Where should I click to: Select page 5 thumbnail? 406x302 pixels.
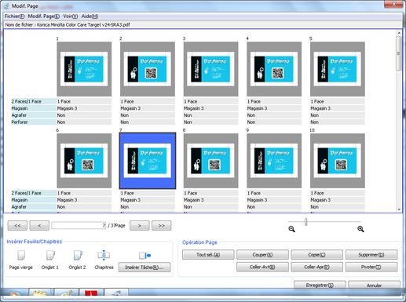(338, 69)
